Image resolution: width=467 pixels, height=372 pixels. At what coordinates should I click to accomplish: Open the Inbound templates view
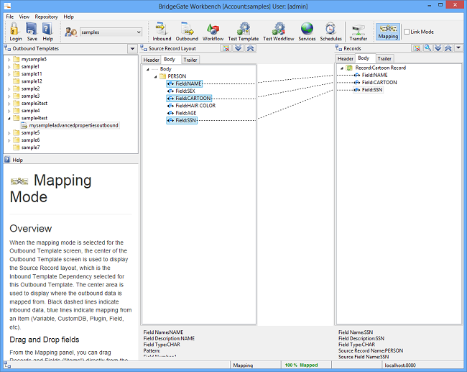point(162,32)
